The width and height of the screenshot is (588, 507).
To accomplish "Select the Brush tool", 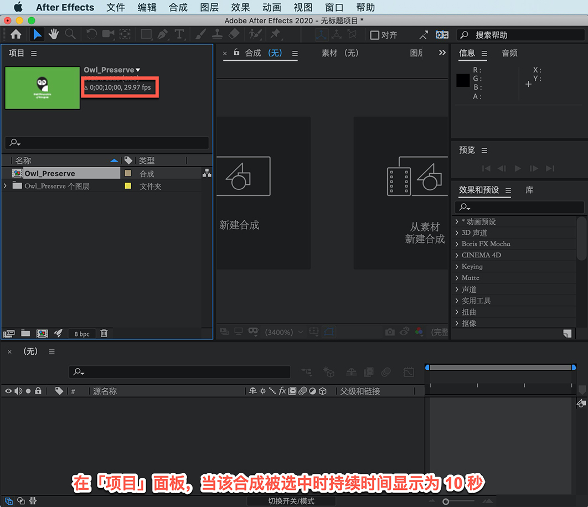I will point(200,34).
